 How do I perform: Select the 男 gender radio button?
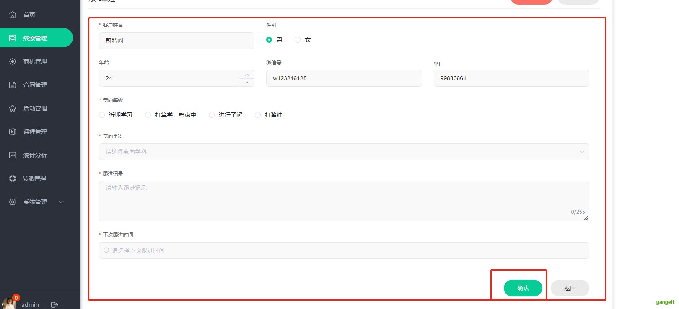point(269,40)
